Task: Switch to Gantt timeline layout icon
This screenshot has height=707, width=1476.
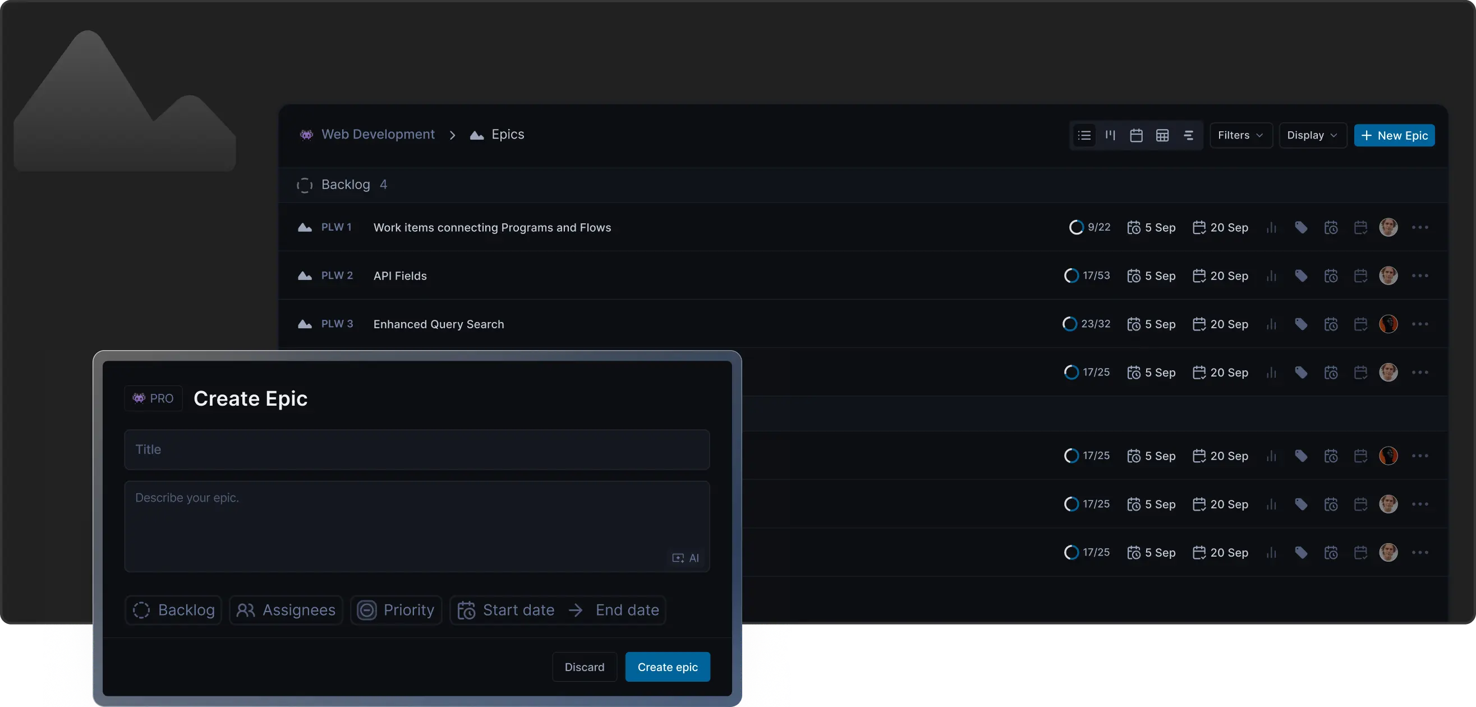Action: [x=1188, y=135]
